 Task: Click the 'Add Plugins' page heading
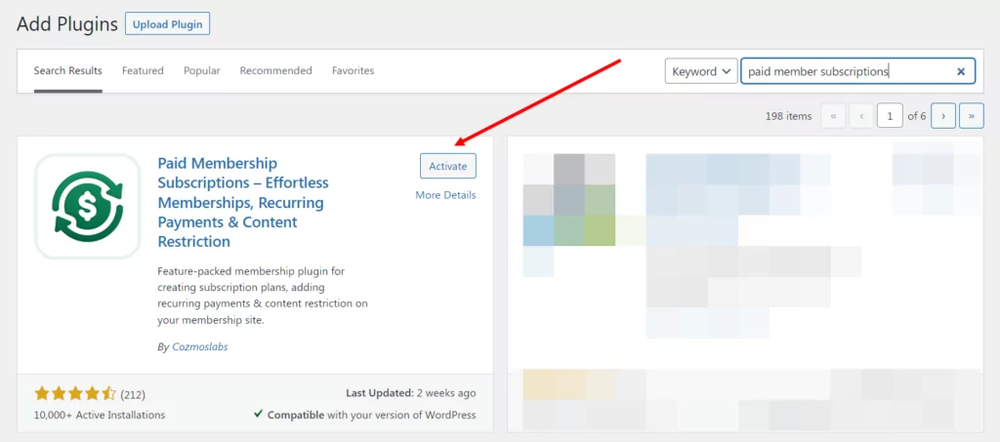click(x=67, y=24)
